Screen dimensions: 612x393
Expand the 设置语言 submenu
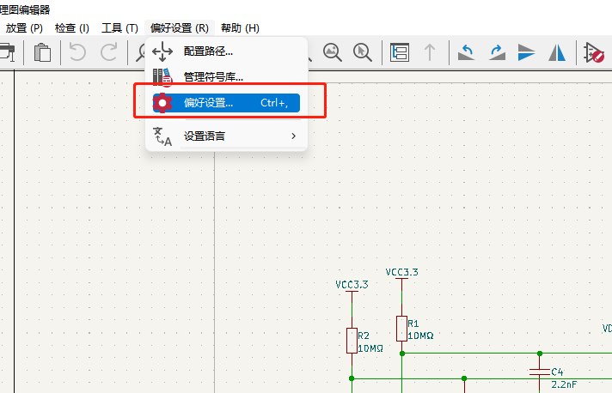[226, 136]
